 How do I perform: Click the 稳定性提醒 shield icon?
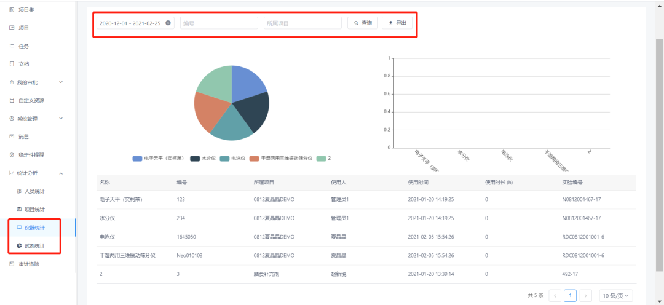tap(12, 155)
